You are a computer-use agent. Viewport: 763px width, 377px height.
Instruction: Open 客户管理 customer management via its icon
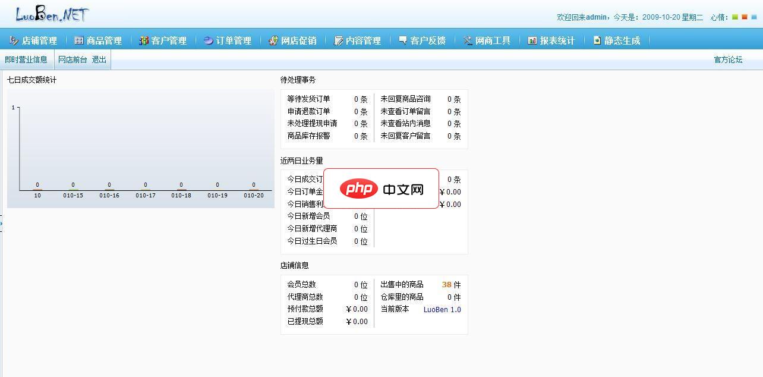point(143,40)
